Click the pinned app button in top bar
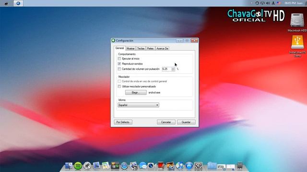Viewport: 307px width, 172px height. [x=18, y=3]
